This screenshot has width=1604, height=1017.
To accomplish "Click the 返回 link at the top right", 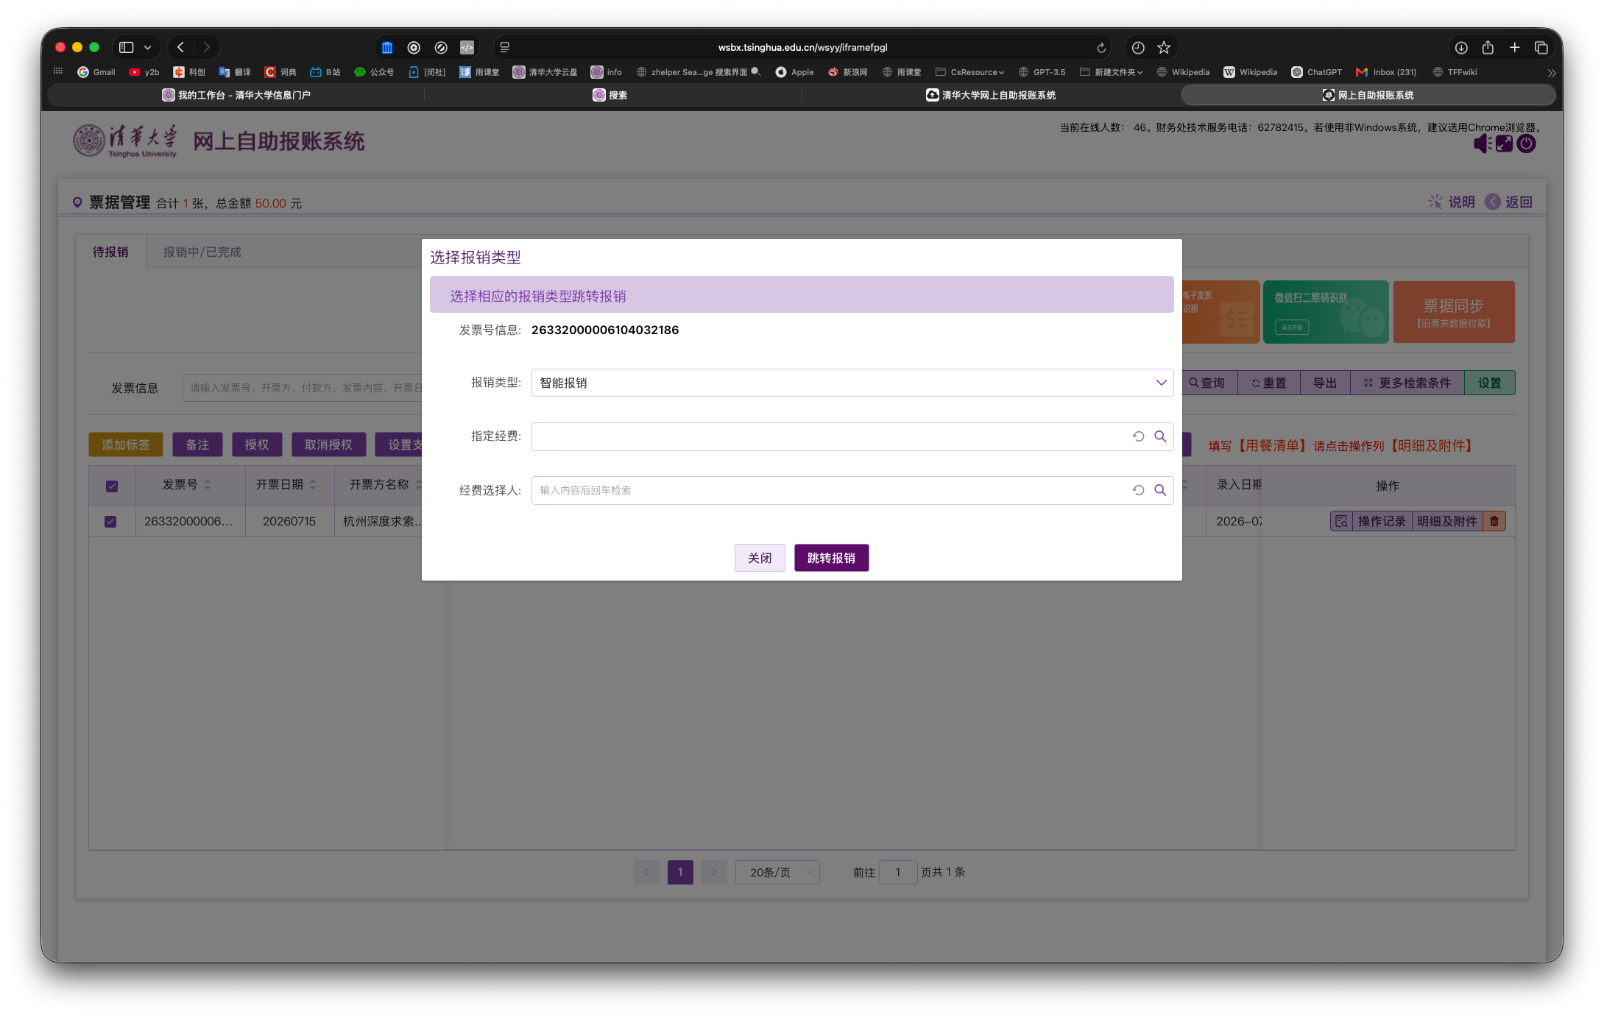I will (1509, 202).
